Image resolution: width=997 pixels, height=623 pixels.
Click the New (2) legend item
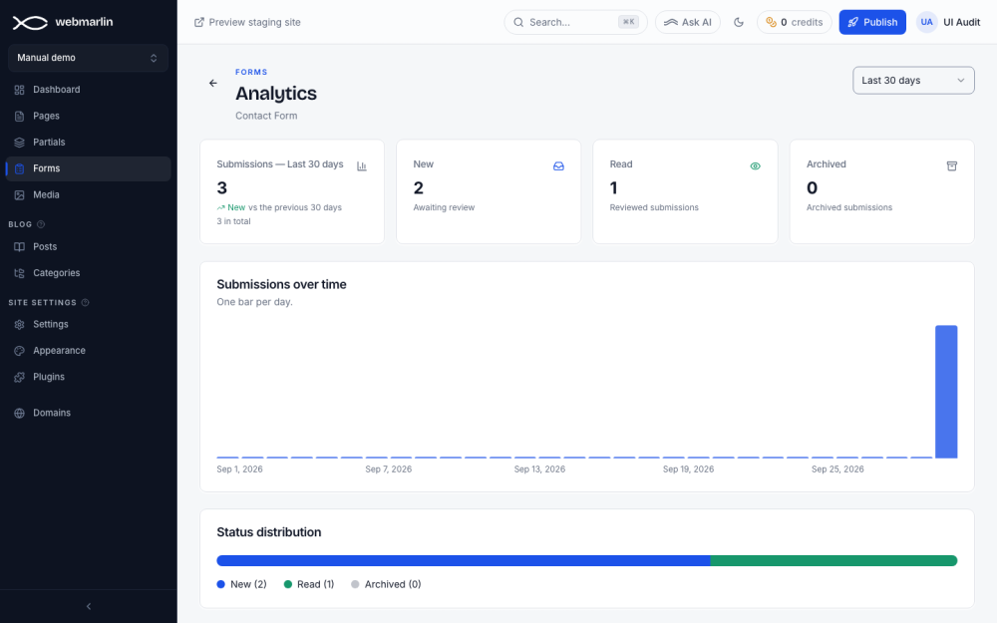(241, 584)
